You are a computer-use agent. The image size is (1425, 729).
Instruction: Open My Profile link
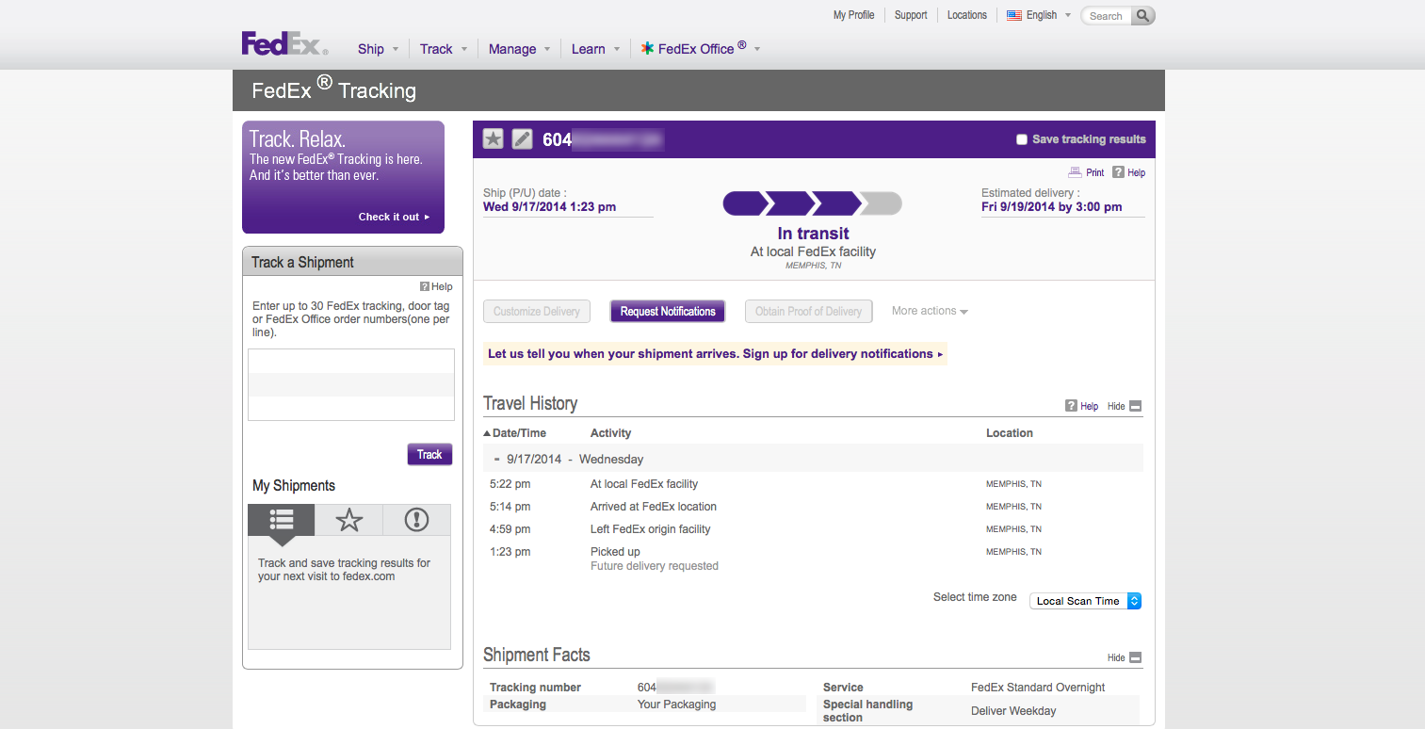click(854, 15)
